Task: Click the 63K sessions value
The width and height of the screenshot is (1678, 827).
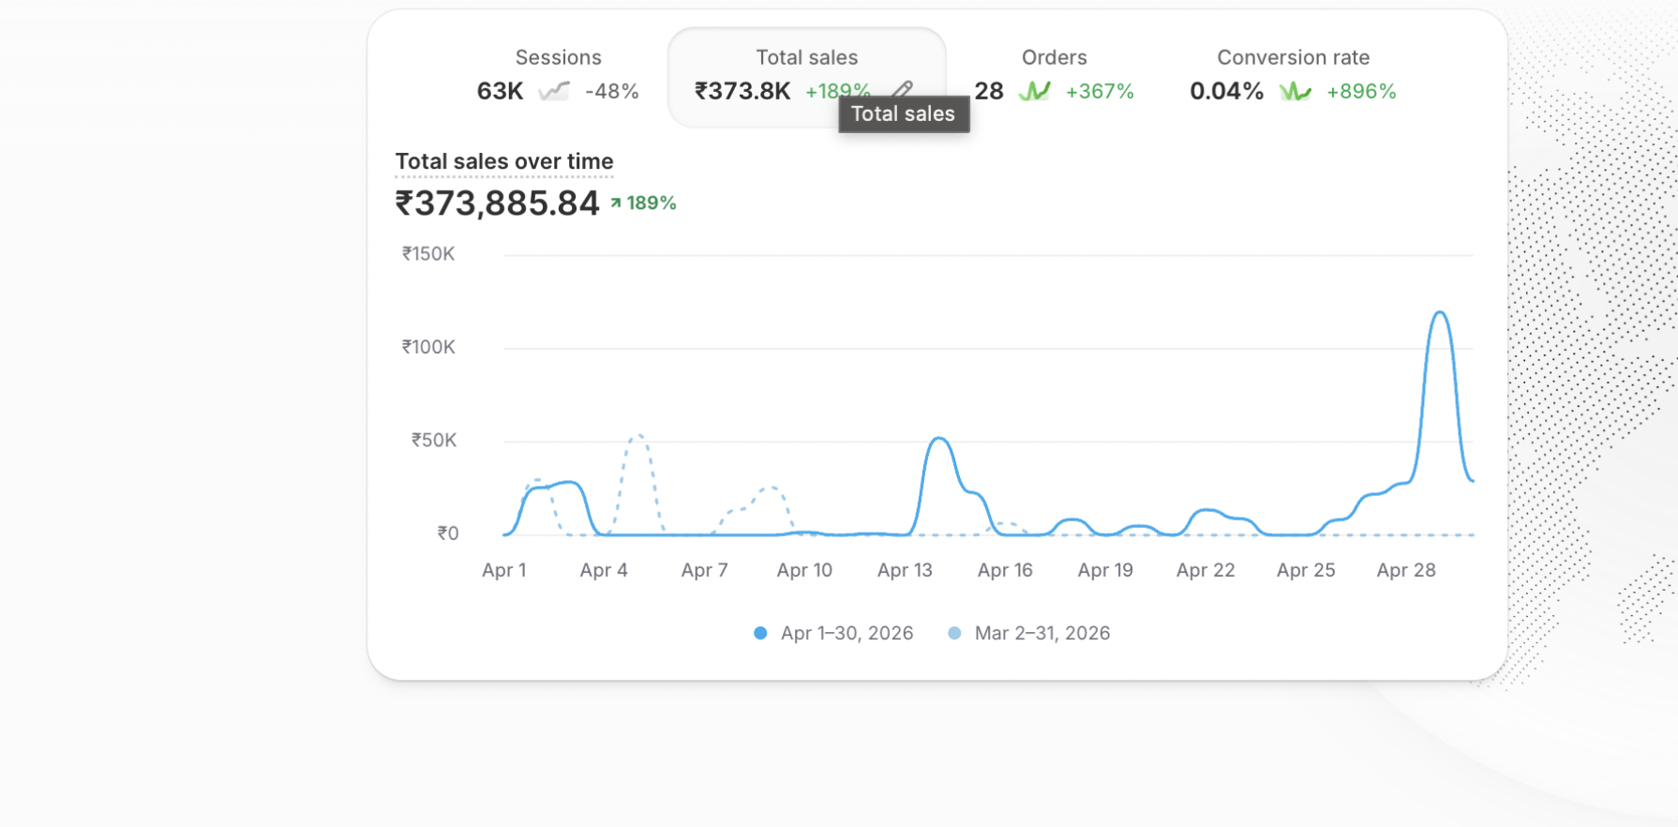Action: tap(501, 91)
